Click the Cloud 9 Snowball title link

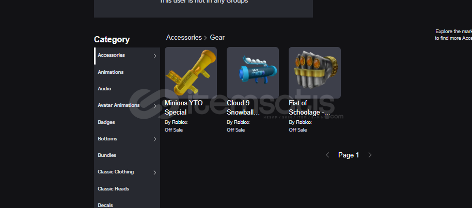coord(243,107)
